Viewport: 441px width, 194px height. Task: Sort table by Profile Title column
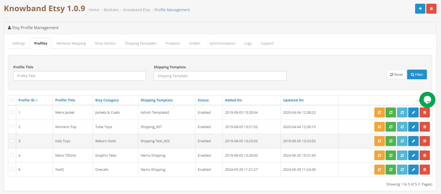point(65,100)
